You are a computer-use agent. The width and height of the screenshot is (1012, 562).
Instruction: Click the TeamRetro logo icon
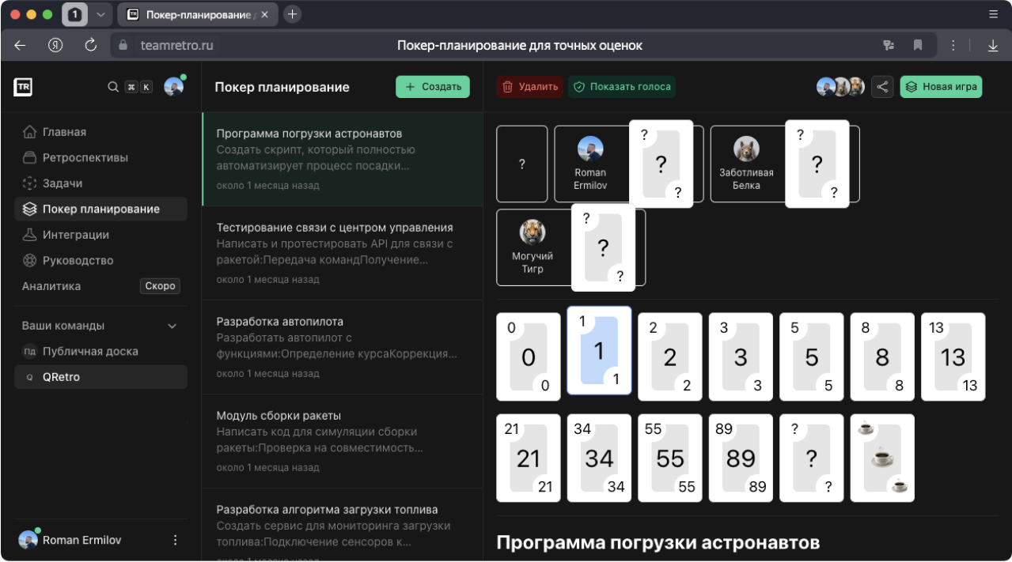(x=23, y=87)
